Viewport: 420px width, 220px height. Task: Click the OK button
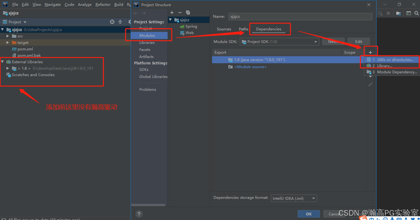[x=309, y=214]
